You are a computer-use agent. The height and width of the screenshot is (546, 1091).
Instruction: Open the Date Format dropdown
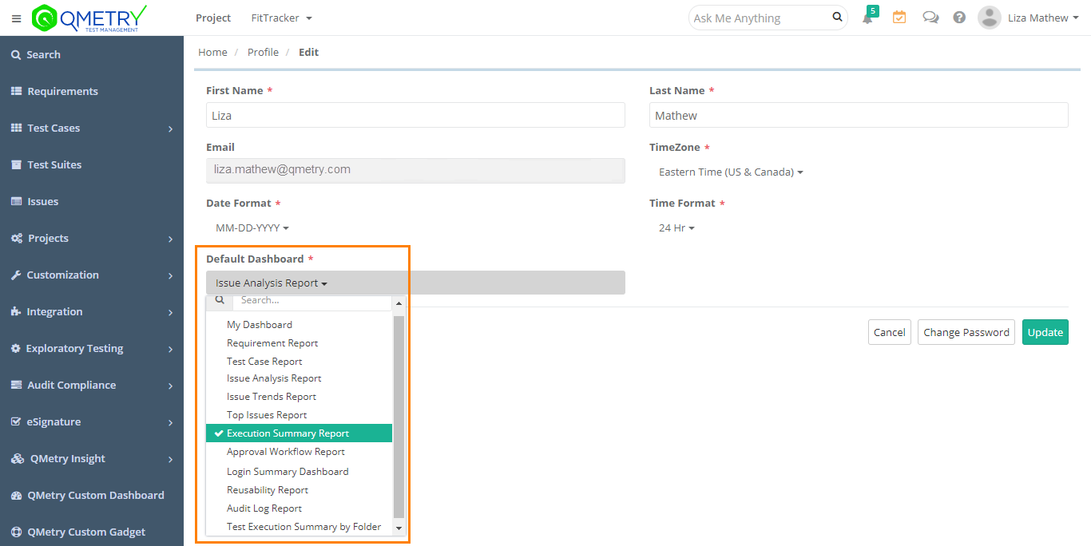(x=252, y=227)
